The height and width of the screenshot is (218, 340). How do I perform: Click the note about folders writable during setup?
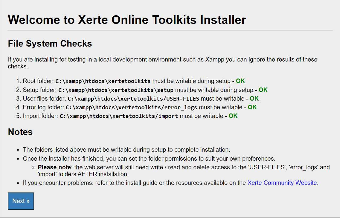point(126,150)
